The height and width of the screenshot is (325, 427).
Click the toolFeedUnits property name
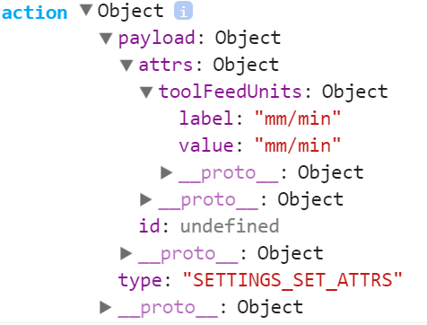point(230,92)
